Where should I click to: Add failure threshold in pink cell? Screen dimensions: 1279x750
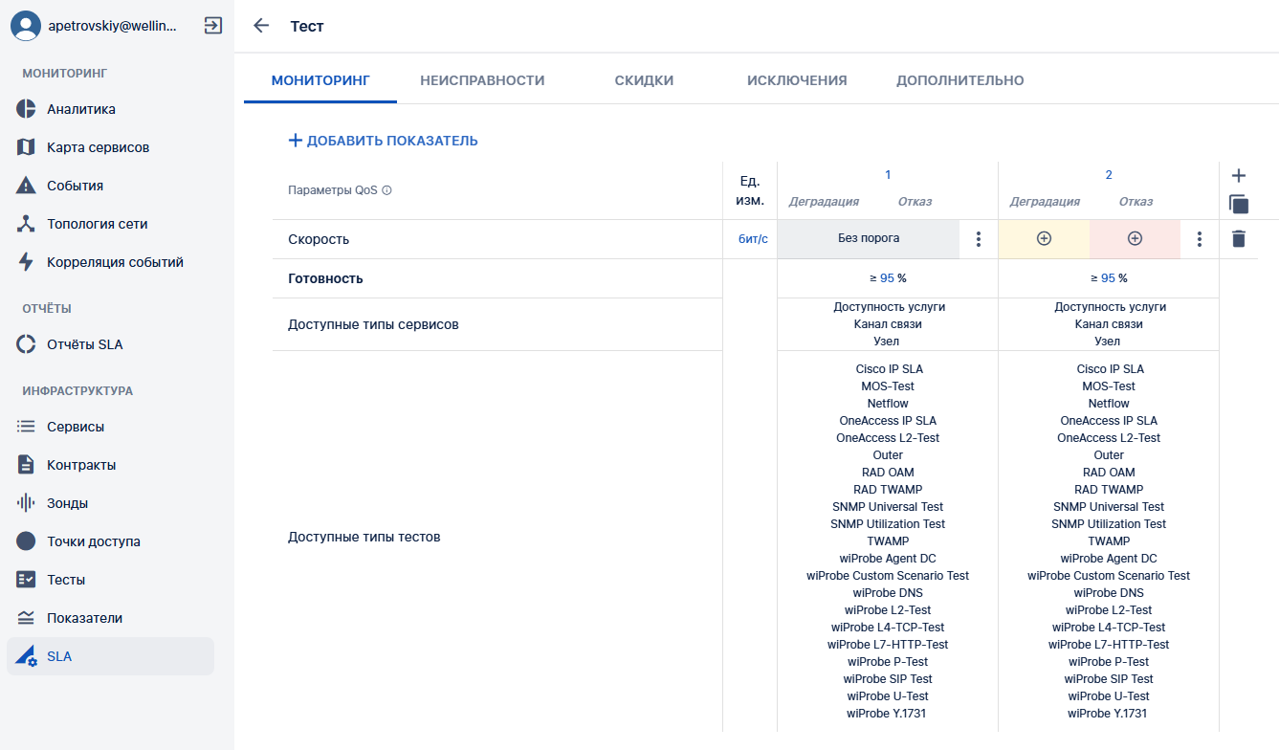pyautogui.click(x=1135, y=239)
